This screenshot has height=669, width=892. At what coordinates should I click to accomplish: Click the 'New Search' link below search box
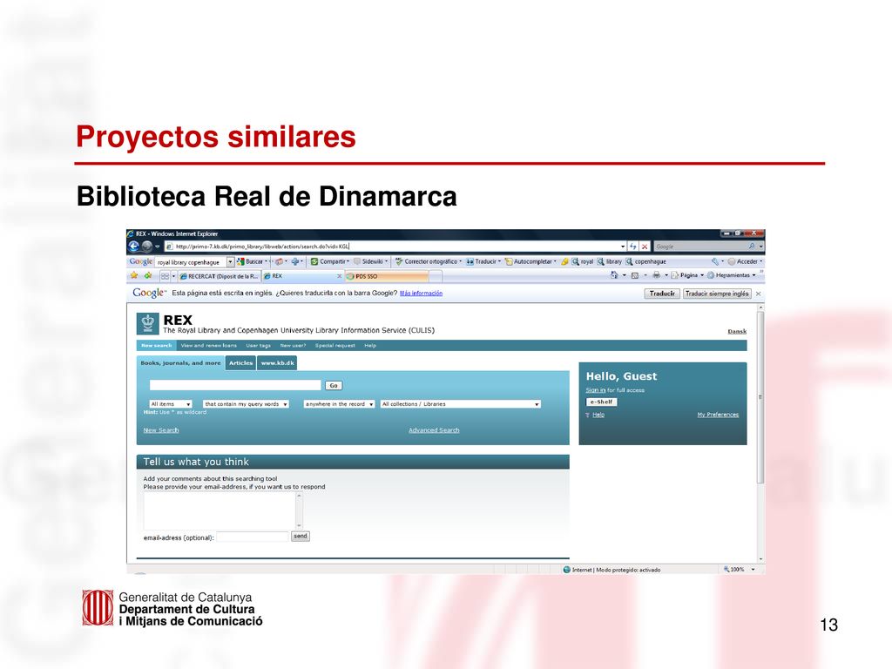pyautogui.click(x=161, y=430)
